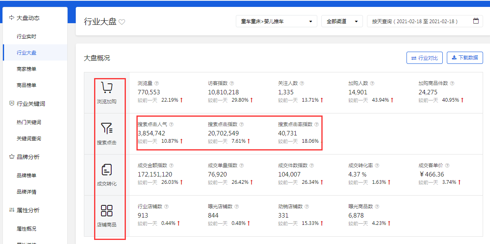The height and width of the screenshot is (244, 490).
Task: Open the 童车童床>婴儿推车 category dropdown
Action: (277, 21)
